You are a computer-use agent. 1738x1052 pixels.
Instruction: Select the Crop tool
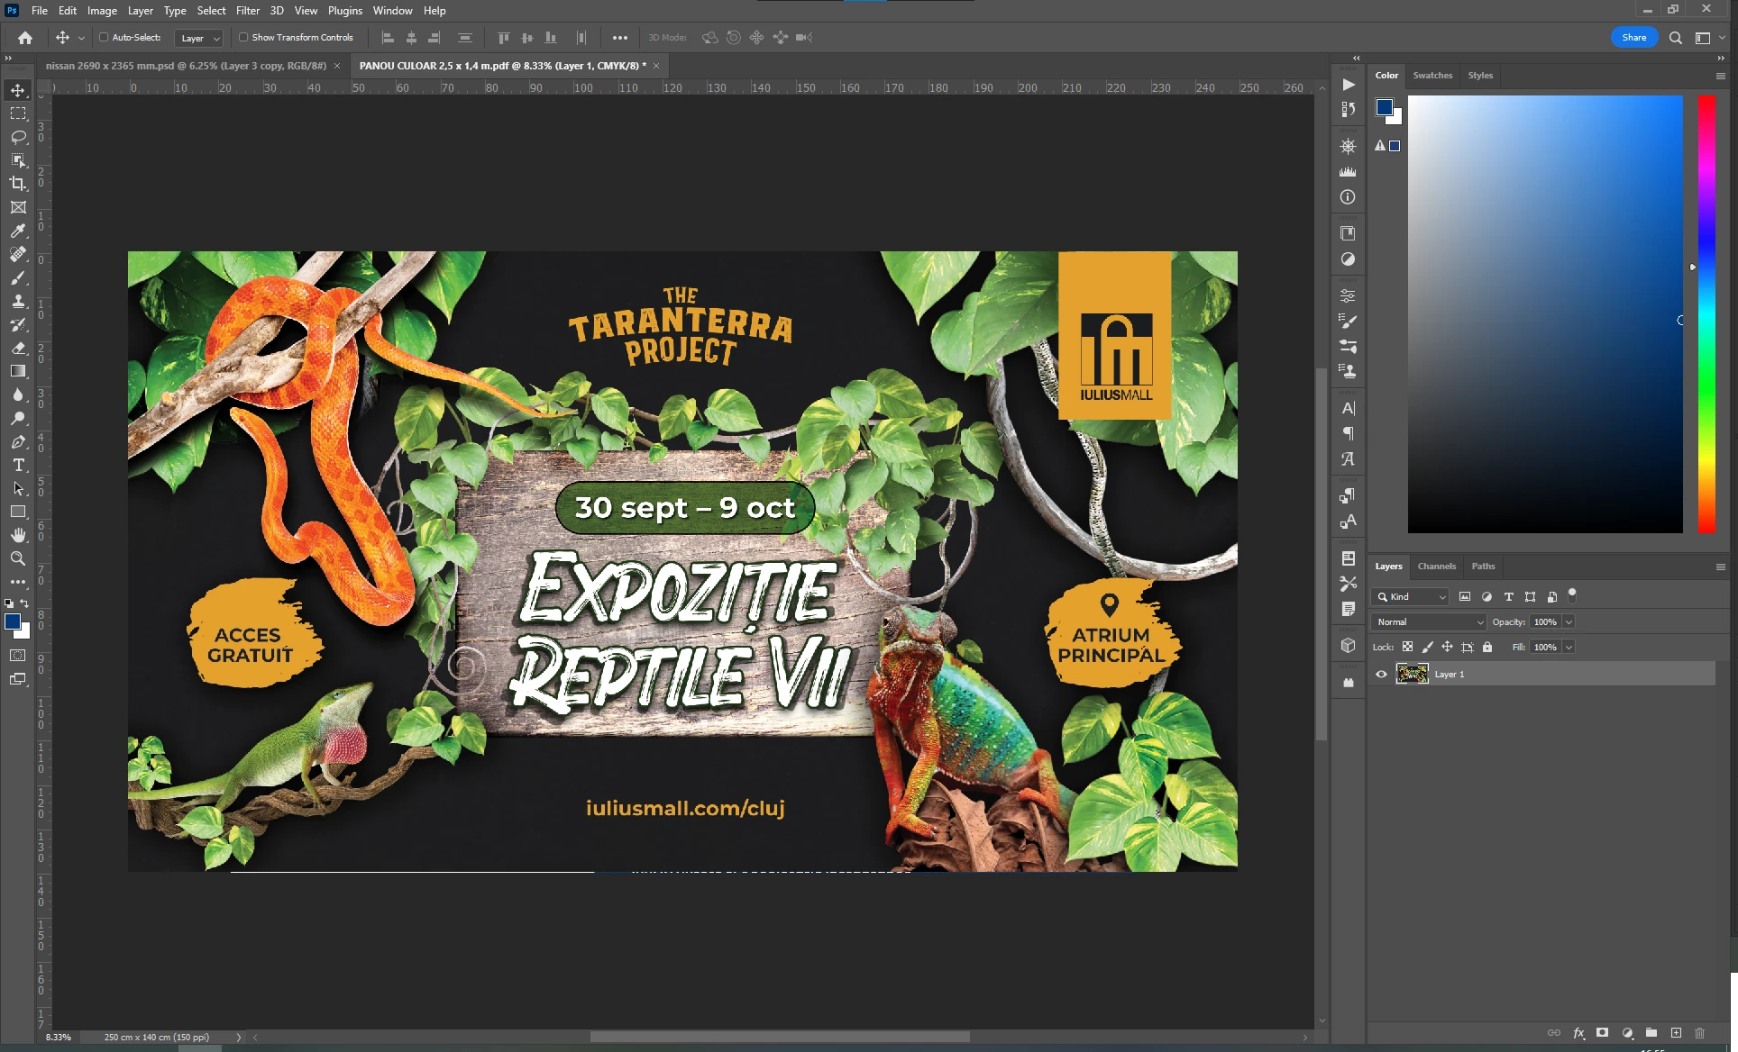[x=18, y=184]
